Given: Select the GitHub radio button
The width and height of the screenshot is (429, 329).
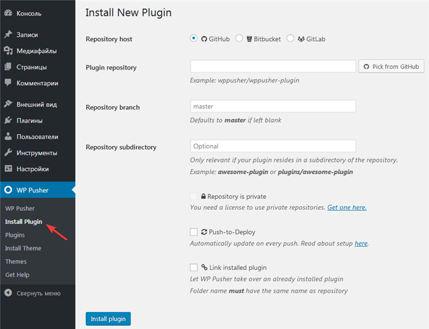Looking at the screenshot, I should coord(194,38).
